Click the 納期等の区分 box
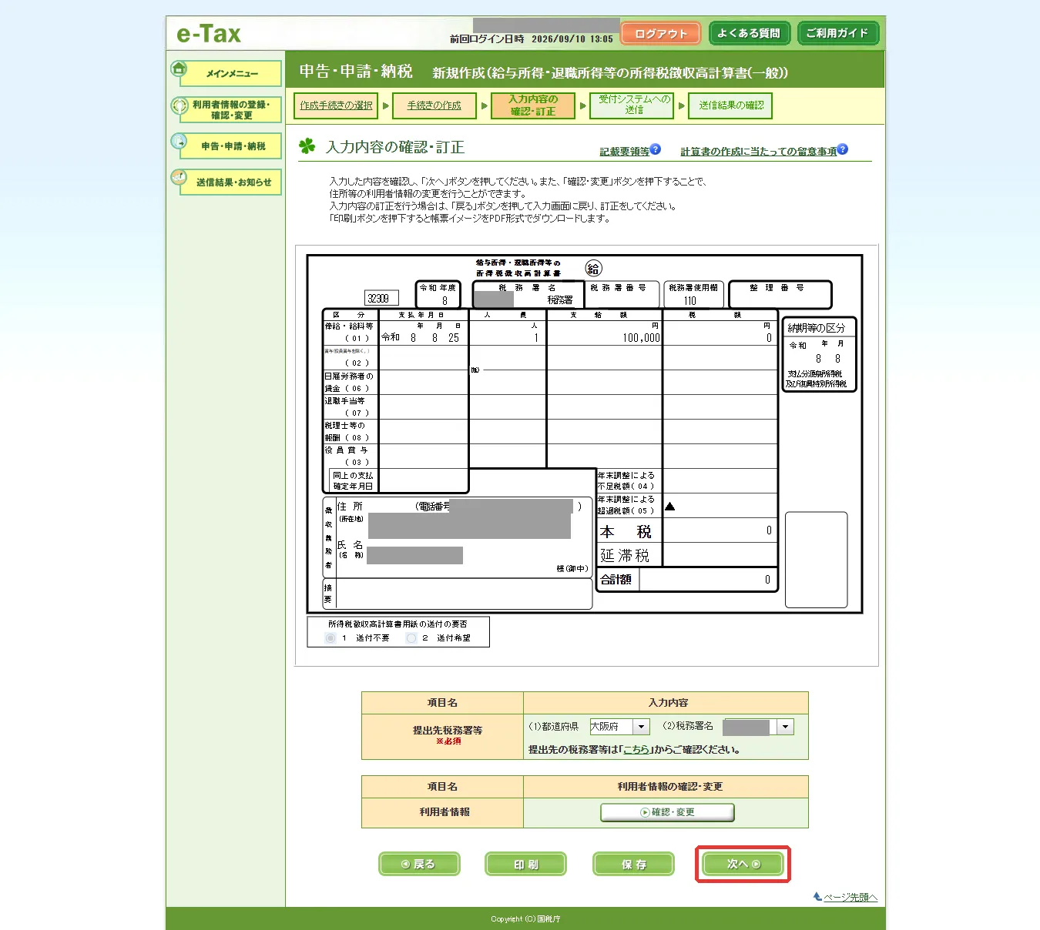The height and width of the screenshot is (930, 1040). point(819,354)
